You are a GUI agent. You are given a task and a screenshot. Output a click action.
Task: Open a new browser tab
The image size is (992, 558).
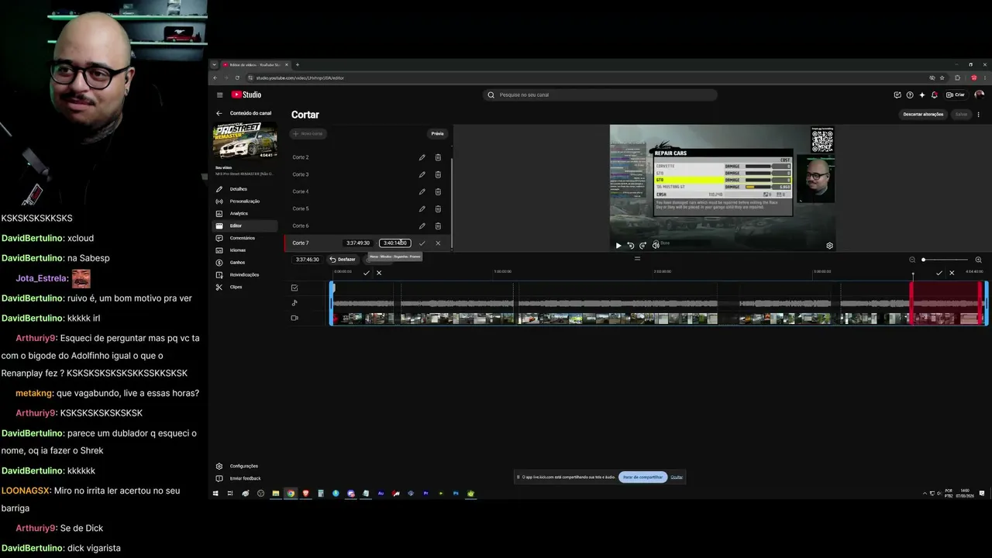click(x=298, y=65)
